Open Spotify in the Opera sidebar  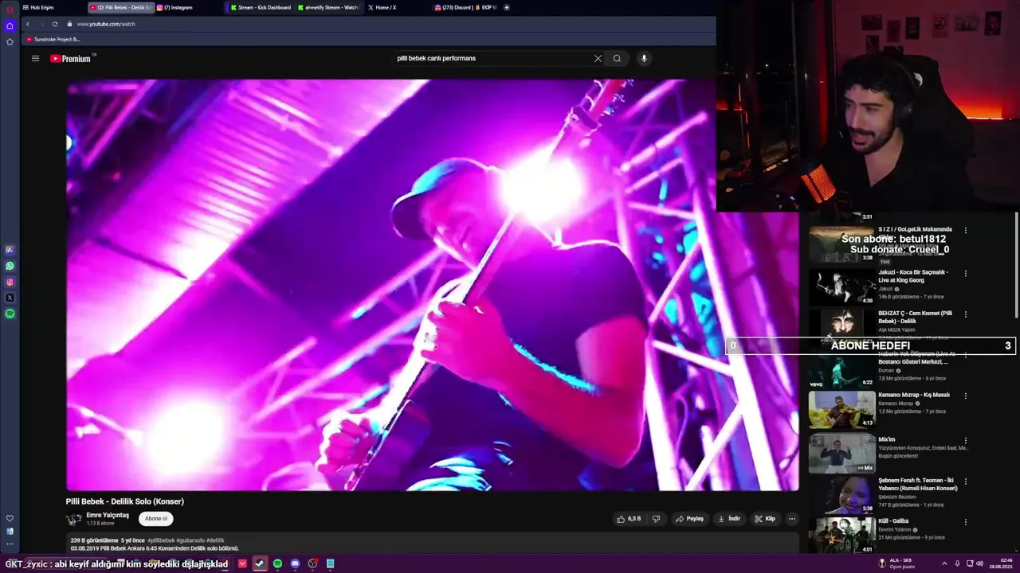coord(10,314)
